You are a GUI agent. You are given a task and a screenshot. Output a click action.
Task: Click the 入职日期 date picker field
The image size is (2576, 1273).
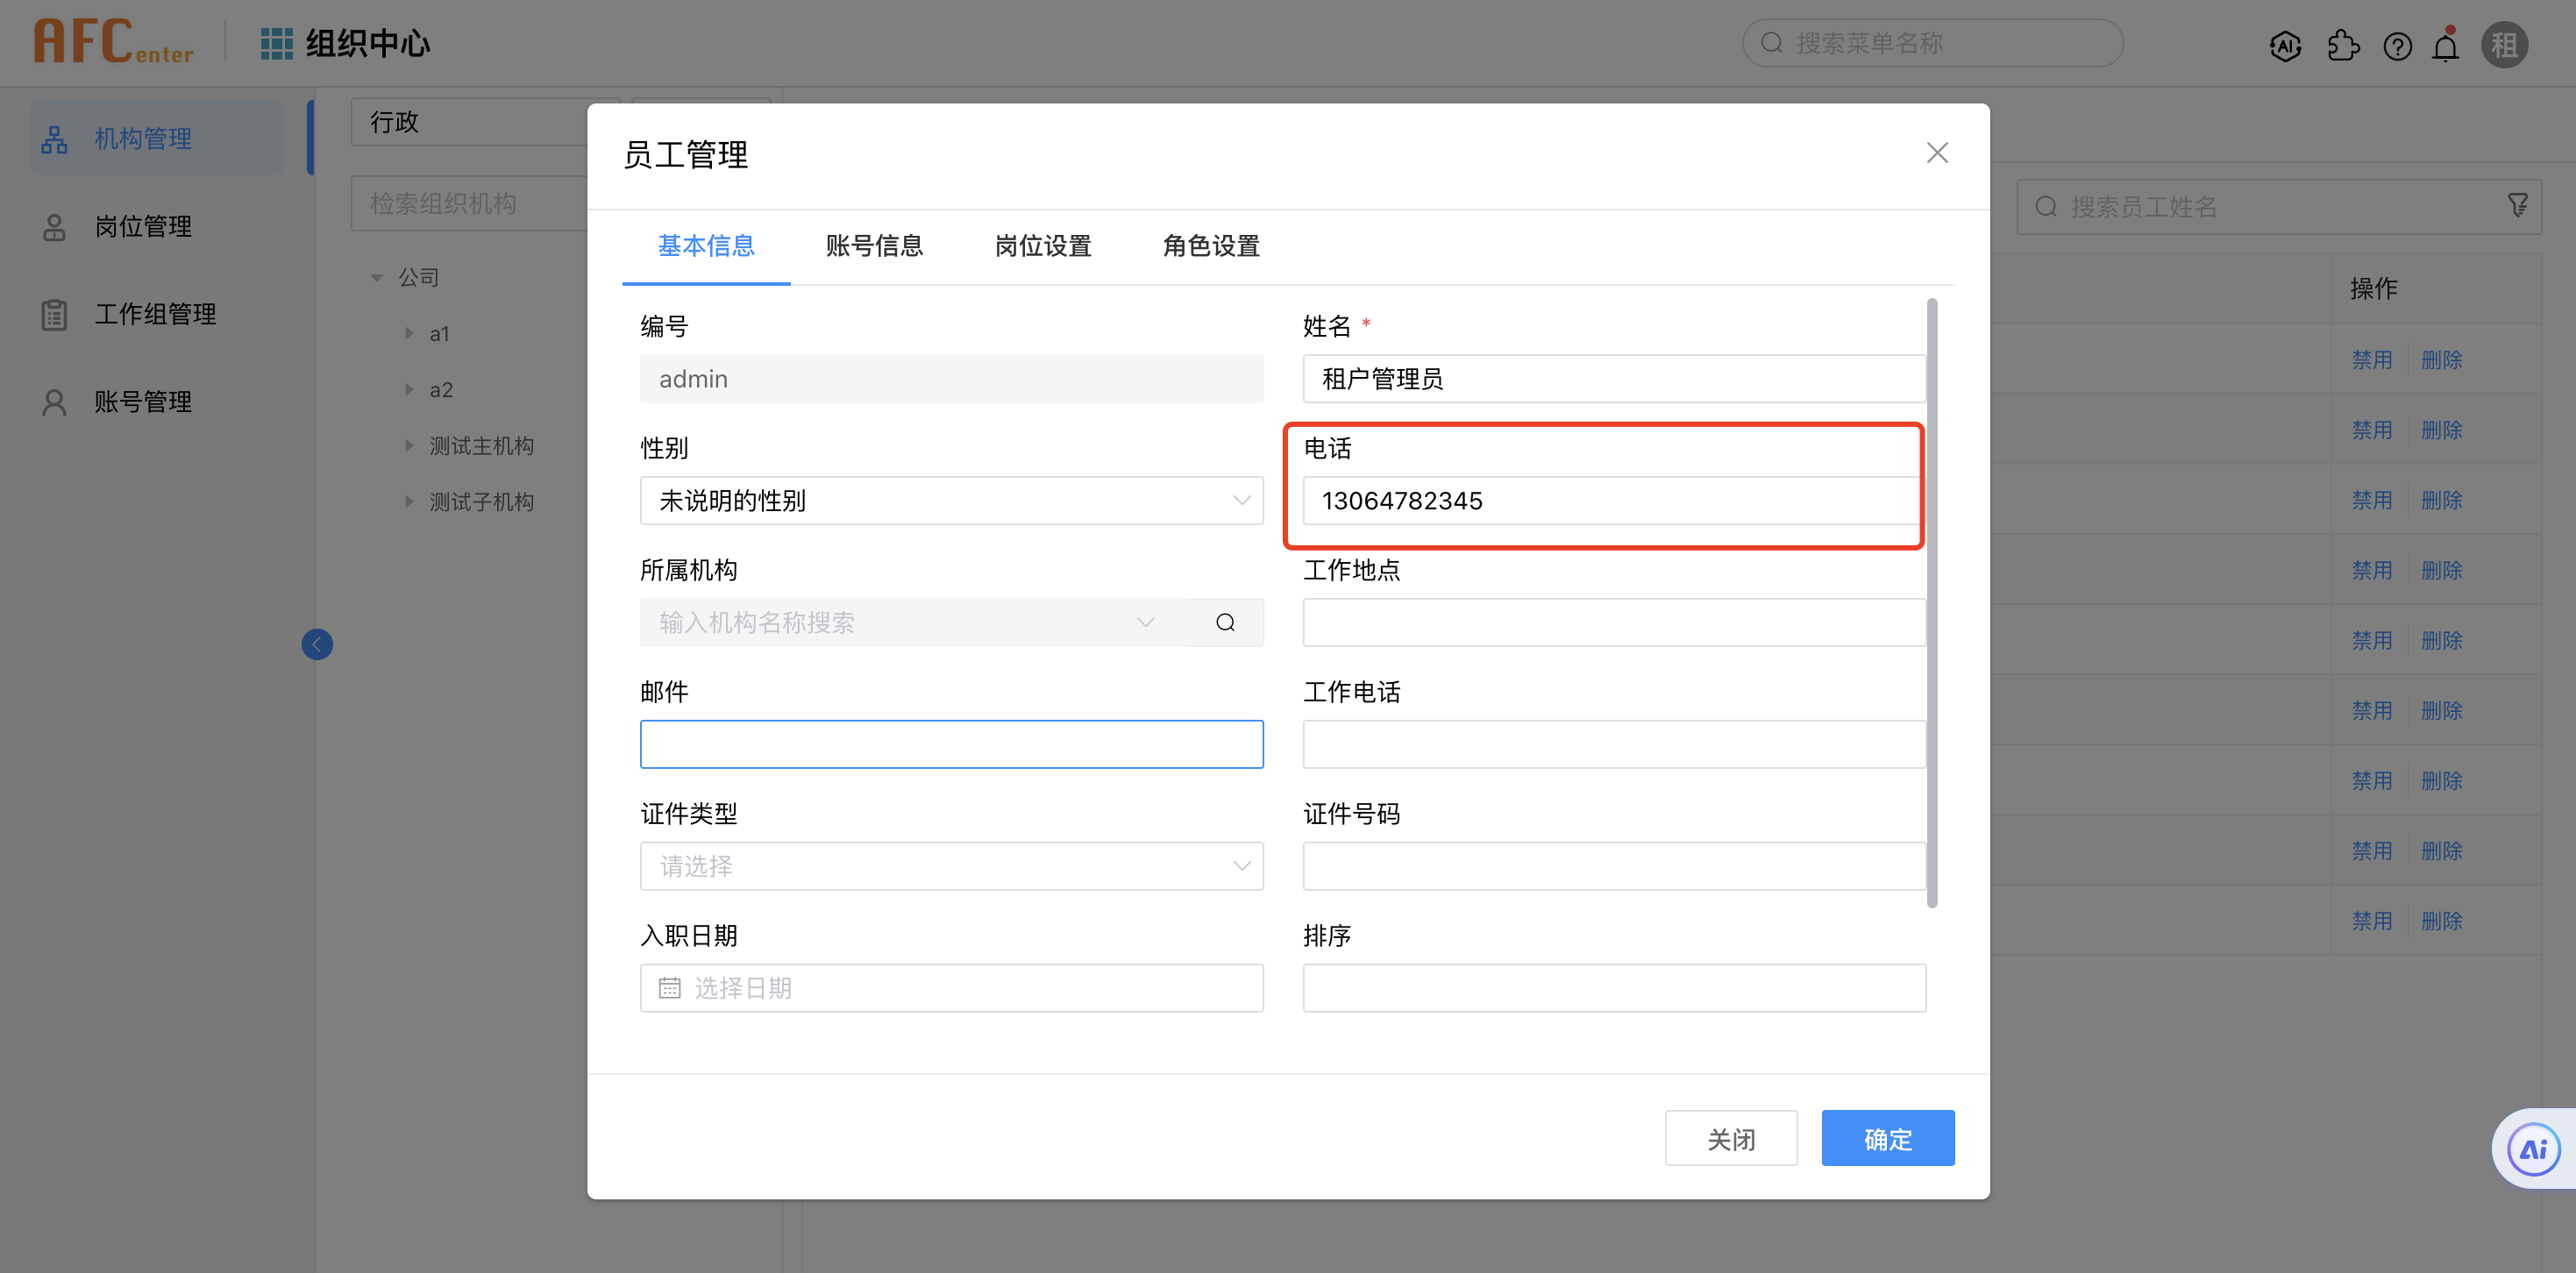click(951, 988)
